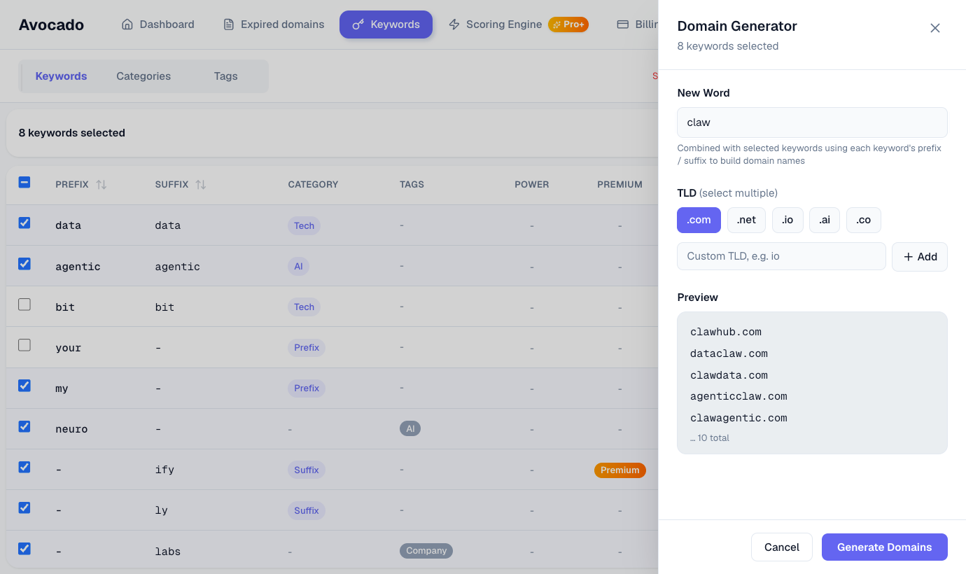This screenshot has width=966, height=574.
Task: Uncheck the labs keyword row
Action: [24, 549]
